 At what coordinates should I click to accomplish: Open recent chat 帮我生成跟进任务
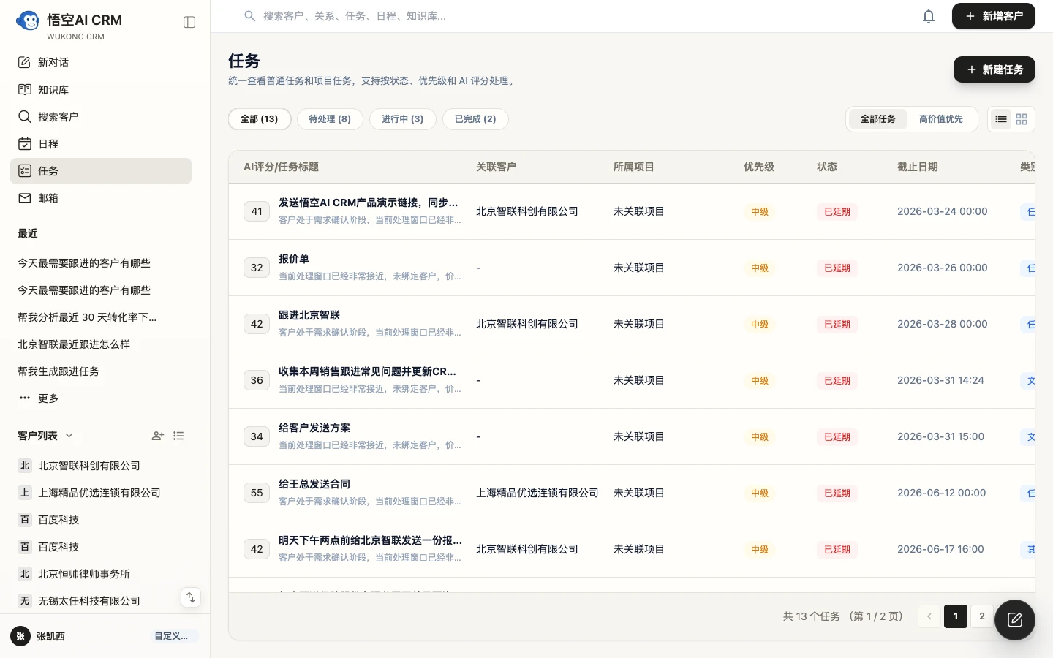[x=101, y=371]
